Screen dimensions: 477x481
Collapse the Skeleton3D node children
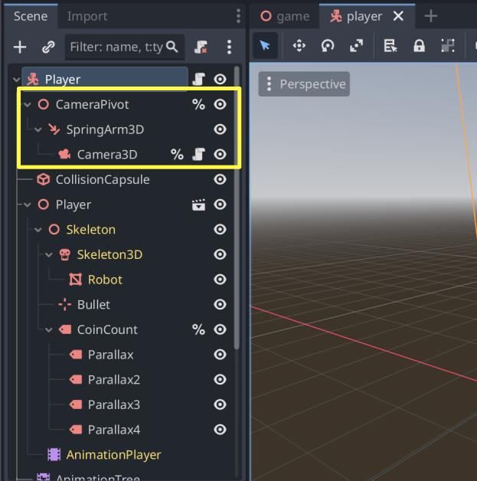tap(49, 255)
